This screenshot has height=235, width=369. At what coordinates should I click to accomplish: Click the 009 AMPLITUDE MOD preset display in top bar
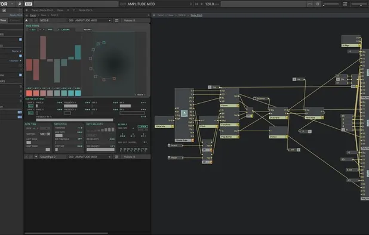click(x=155, y=4)
